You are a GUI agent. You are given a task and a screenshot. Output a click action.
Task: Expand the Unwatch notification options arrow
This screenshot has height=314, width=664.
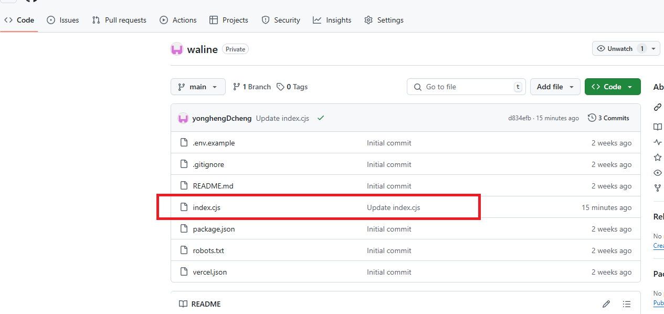click(x=654, y=49)
